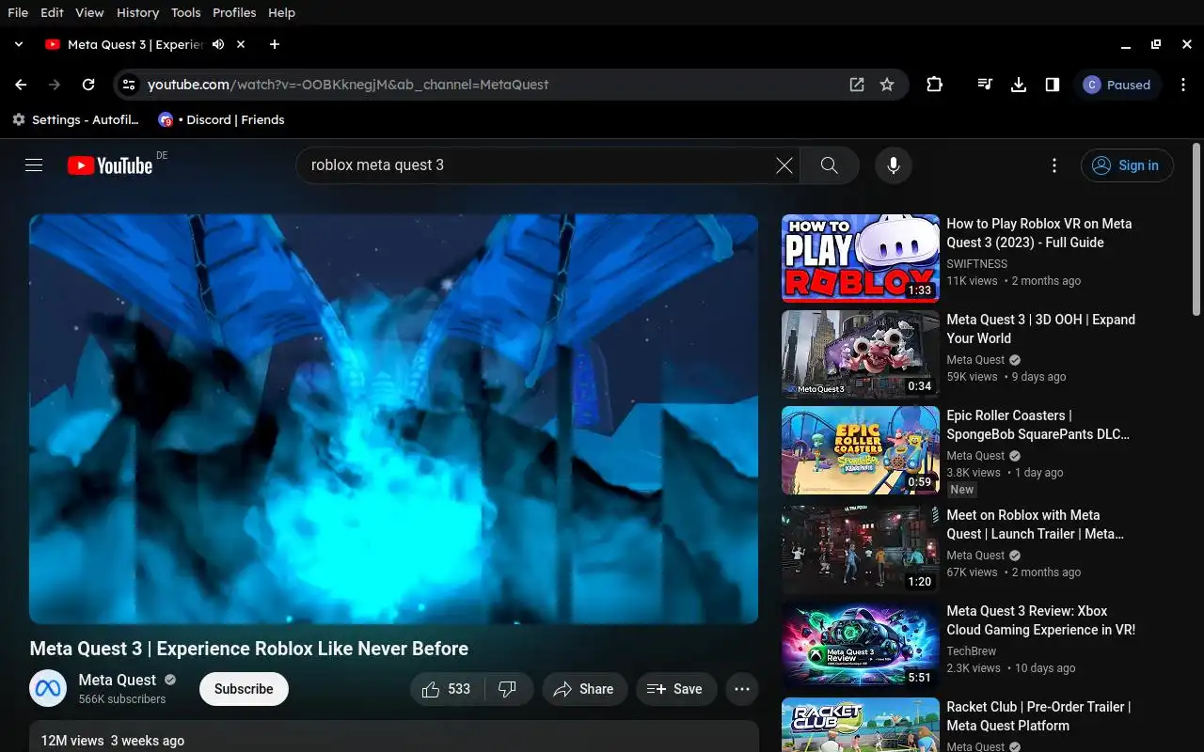This screenshot has width=1204, height=752.
Task: Open page in app icon in address bar
Action: (x=857, y=85)
